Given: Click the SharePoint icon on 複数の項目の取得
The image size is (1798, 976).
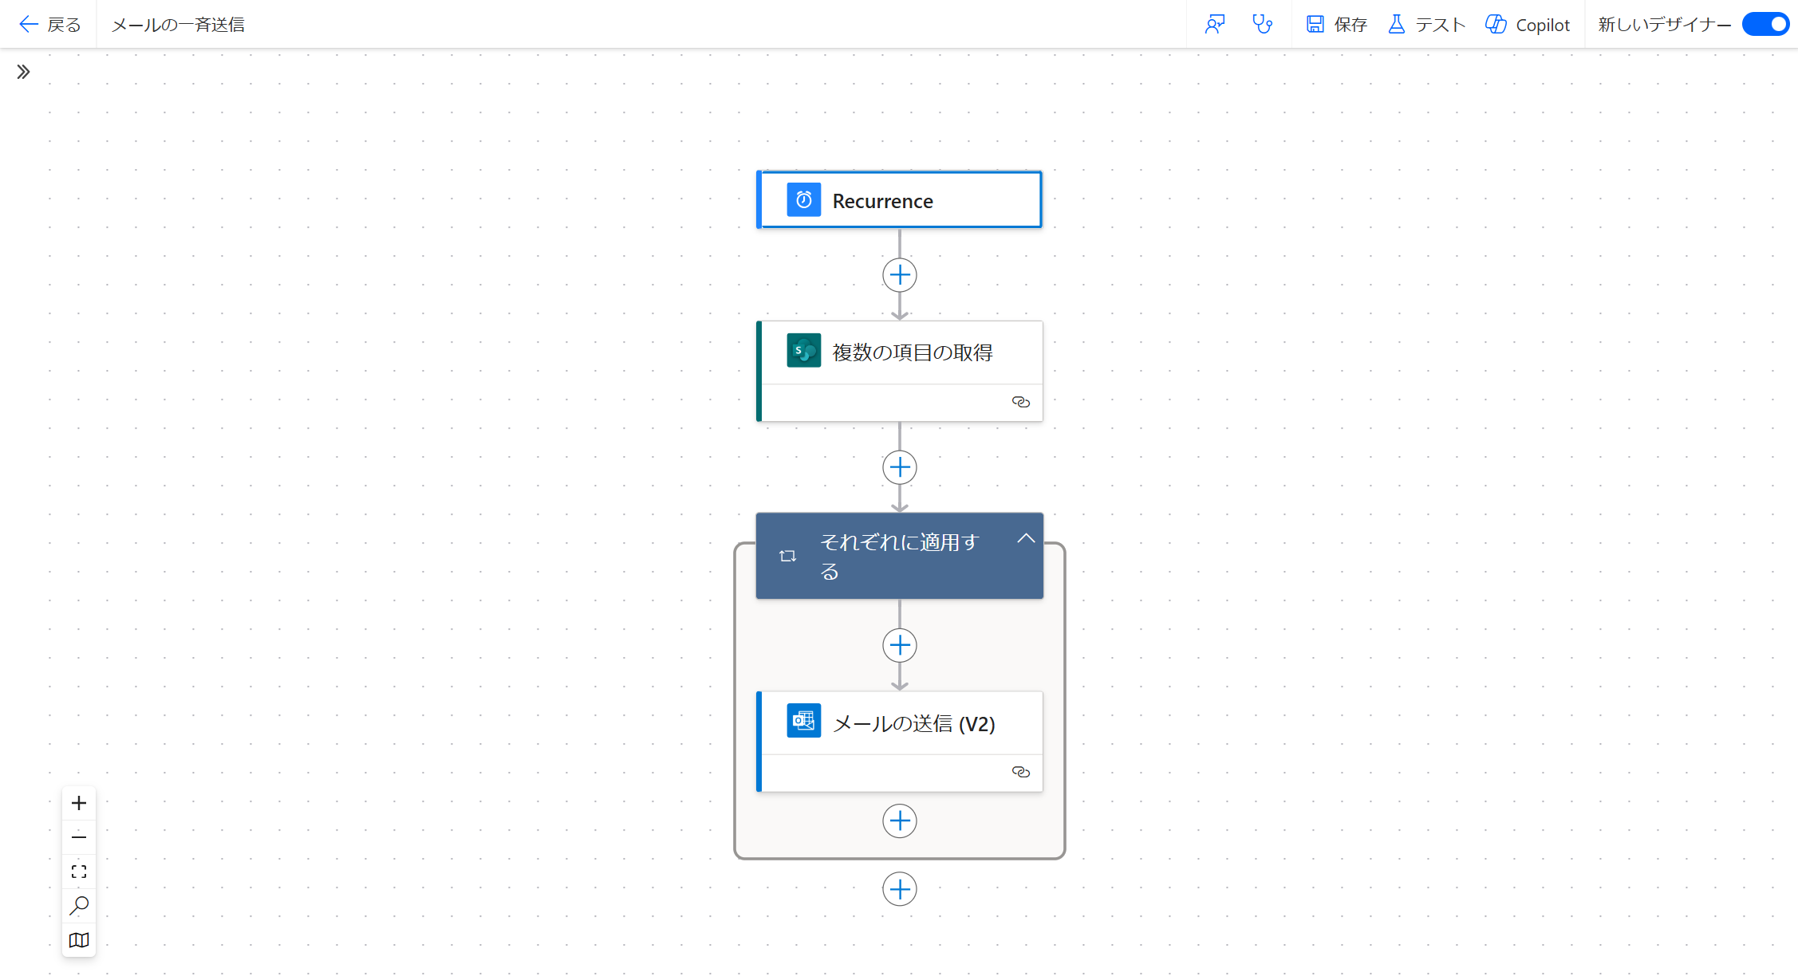Looking at the screenshot, I should pyautogui.click(x=803, y=351).
